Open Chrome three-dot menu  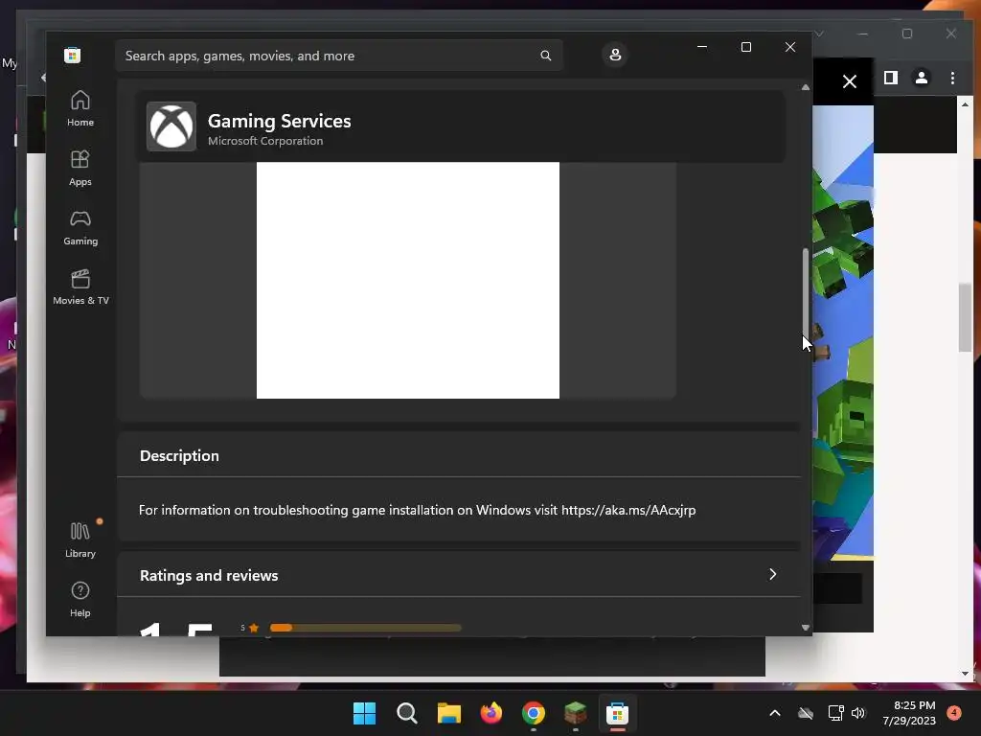(x=952, y=78)
